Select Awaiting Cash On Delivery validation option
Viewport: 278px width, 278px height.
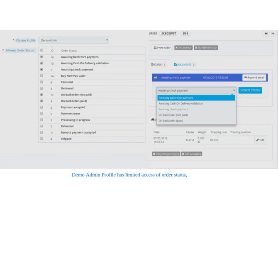pyautogui.click(x=196, y=103)
